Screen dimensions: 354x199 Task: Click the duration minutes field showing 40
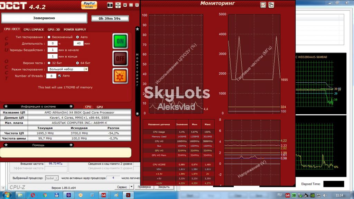point(78,43)
